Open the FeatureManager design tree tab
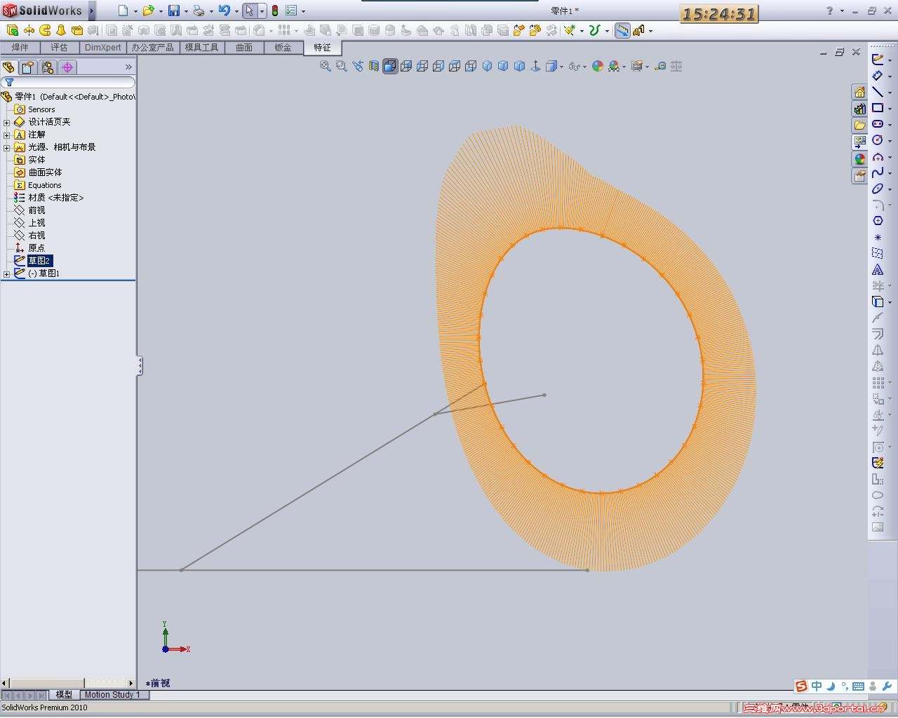This screenshot has width=898, height=718. click(x=8, y=67)
